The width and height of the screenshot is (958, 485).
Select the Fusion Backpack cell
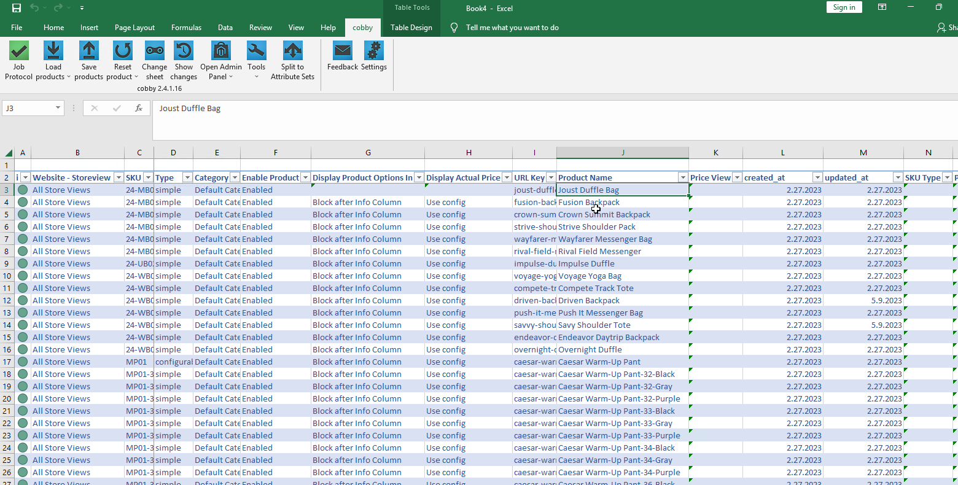click(x=623, y=202)
